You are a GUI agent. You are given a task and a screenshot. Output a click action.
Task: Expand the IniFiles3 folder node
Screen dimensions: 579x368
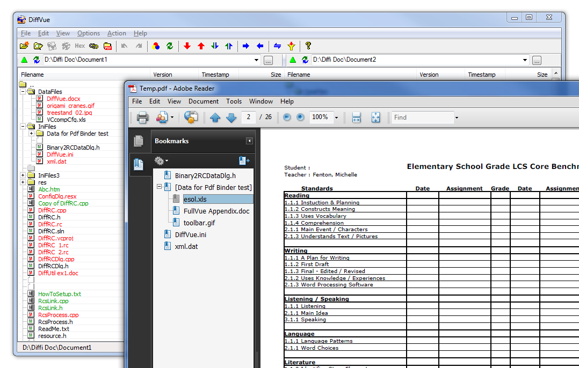pyautogui.click(x=23, y=175)
